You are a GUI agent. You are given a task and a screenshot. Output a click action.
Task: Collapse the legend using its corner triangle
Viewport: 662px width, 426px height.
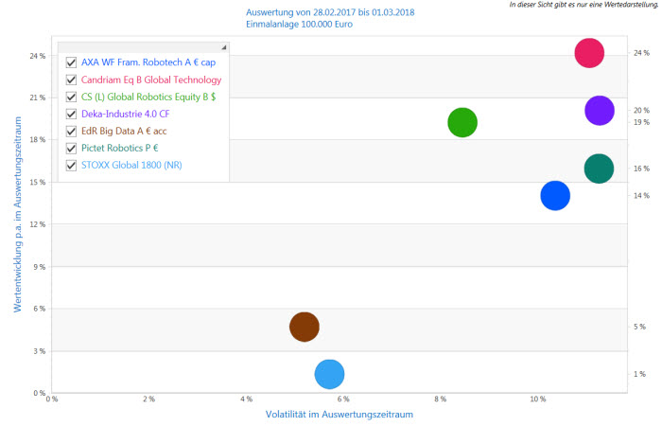click(223, 46)
